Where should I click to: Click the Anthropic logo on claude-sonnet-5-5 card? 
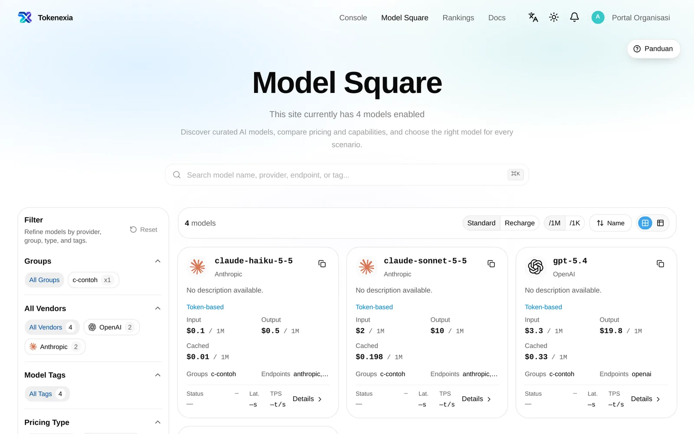pyautogui.click(x=367, y=266)
